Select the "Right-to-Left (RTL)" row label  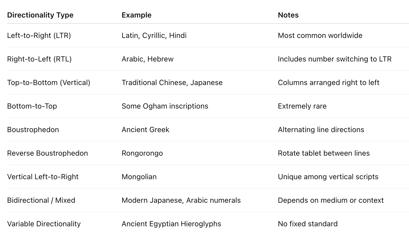pyautogui.click(x=39, y=59)
